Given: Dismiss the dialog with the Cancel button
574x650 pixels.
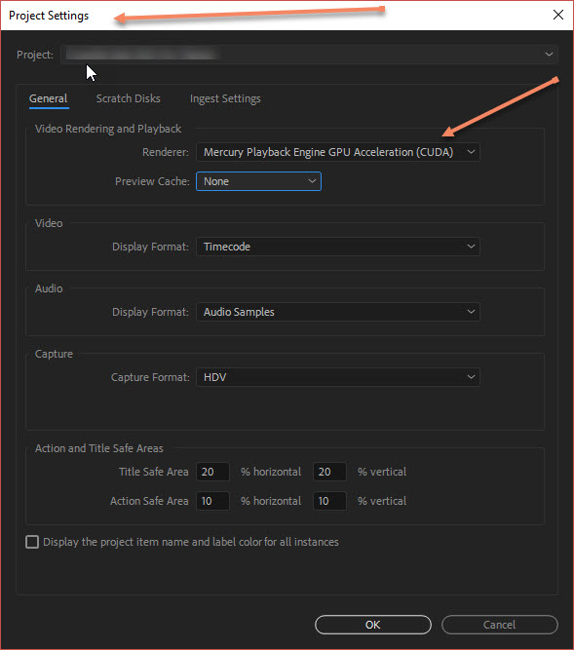Looking at the screenshot, I should [499, 625].
